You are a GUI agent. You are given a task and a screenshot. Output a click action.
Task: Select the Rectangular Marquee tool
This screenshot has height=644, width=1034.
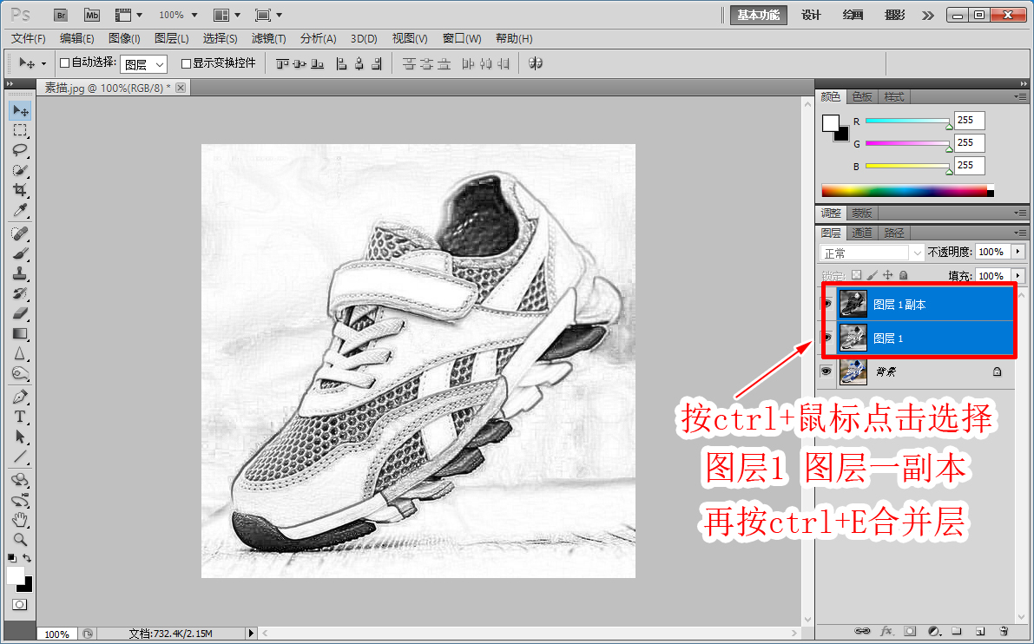pos(20,130)
